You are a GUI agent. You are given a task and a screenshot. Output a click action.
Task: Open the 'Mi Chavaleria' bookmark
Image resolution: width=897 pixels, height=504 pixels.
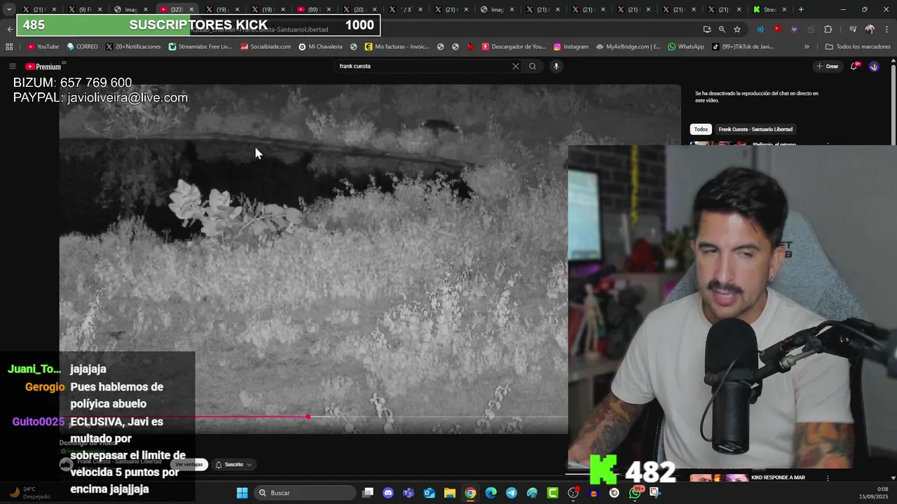tap(320, 47)
